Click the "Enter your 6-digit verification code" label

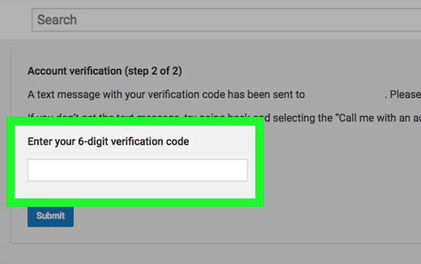point(108,141)
